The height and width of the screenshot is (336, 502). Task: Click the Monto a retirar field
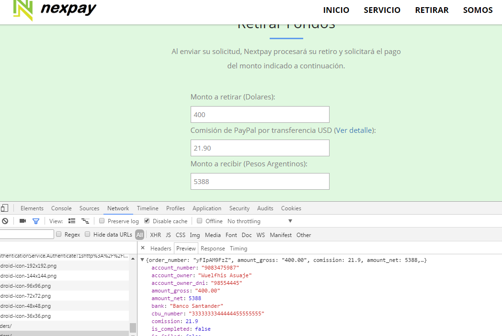coord(260,114)
